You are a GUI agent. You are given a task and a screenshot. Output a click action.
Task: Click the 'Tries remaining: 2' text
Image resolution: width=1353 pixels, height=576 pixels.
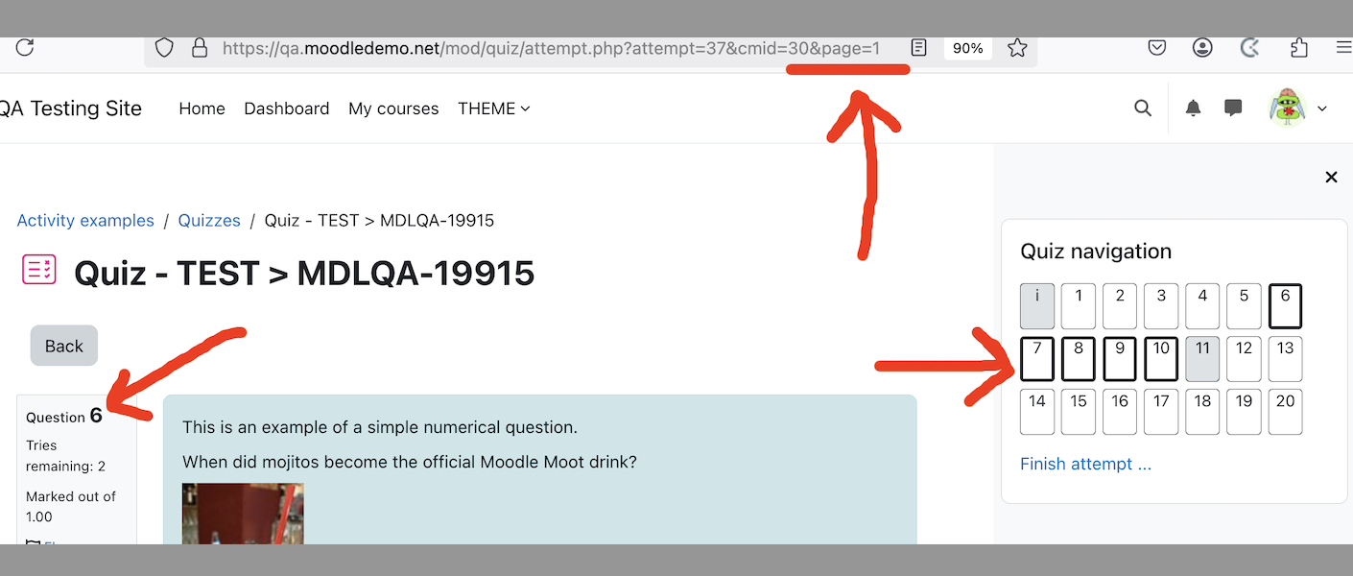tap(65, 456)
